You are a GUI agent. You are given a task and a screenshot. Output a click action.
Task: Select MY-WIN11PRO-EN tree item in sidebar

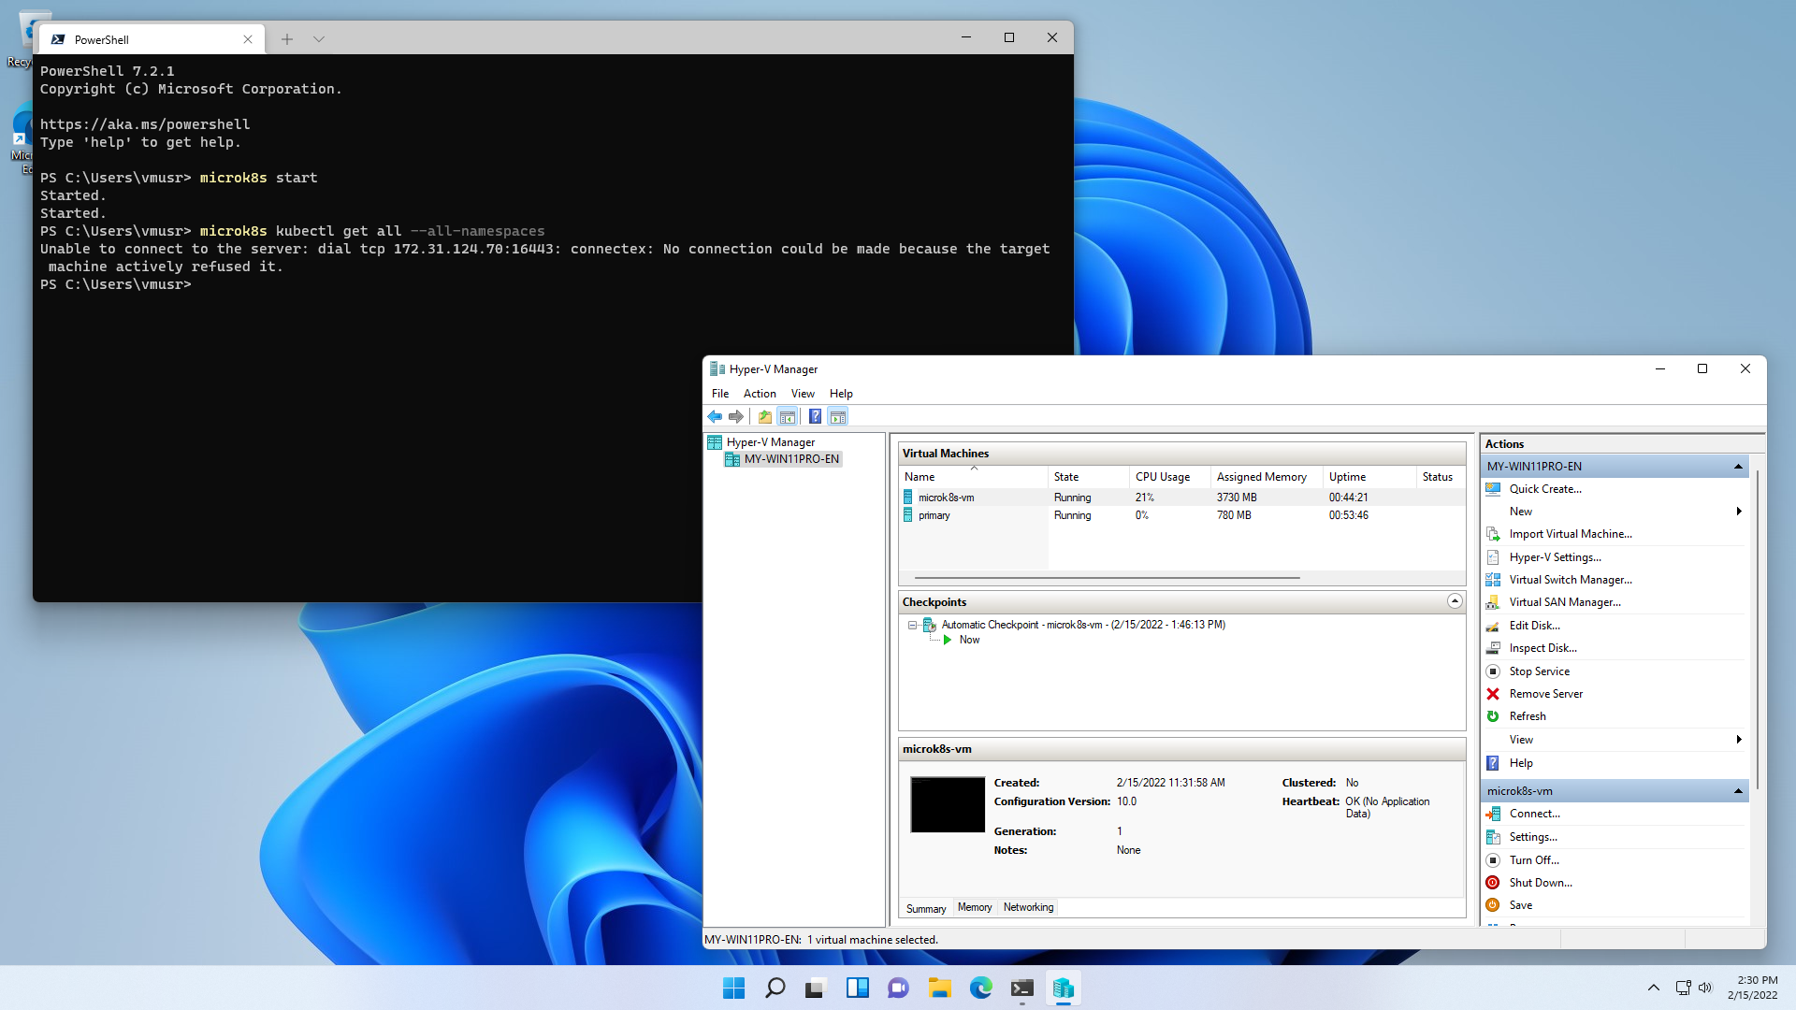(x=790, y=457)
